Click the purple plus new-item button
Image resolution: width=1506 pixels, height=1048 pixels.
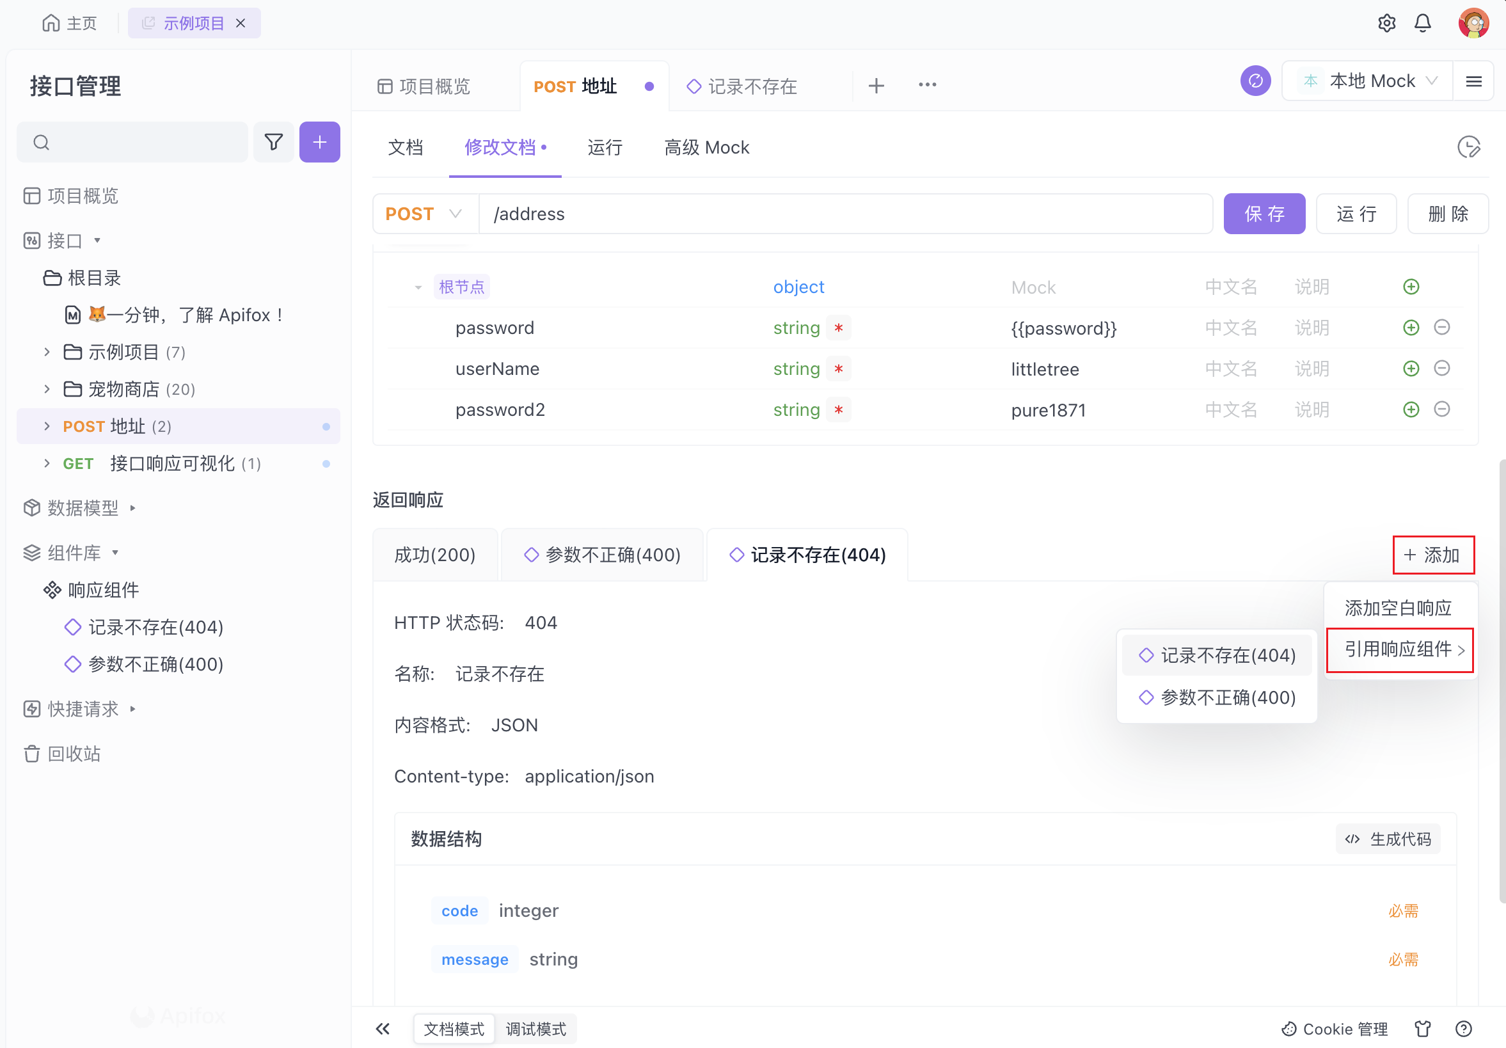click(319, 142)
